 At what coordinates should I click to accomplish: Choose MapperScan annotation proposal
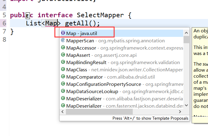pos(122,40)
